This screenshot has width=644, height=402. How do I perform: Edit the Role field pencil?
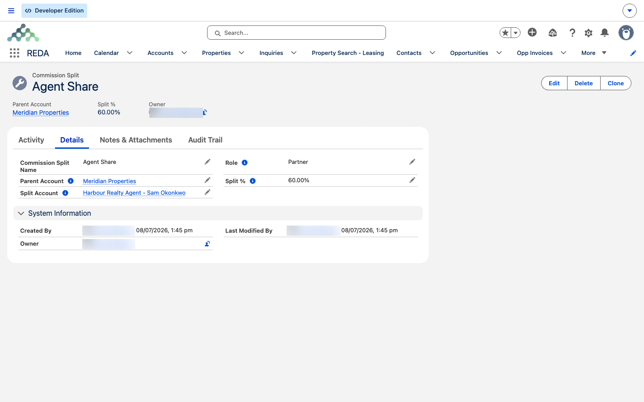click(412, 162)
